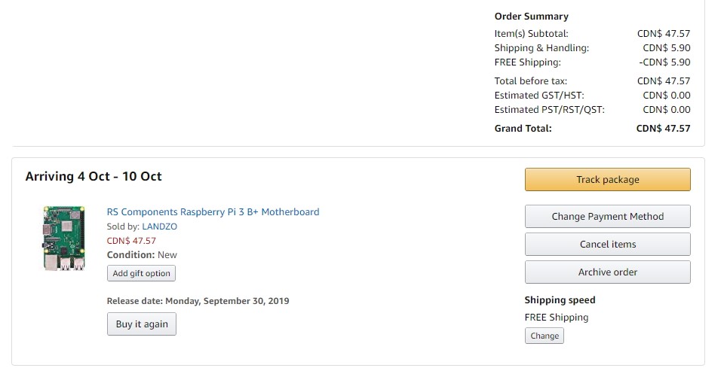Open Change Payment Method
724x374 pixels.
coord(607,217)
